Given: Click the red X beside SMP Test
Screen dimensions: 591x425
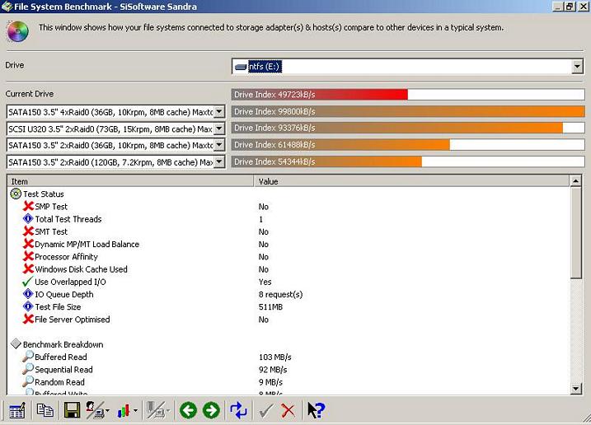Looking at the screenshot, I should point(28,206).
